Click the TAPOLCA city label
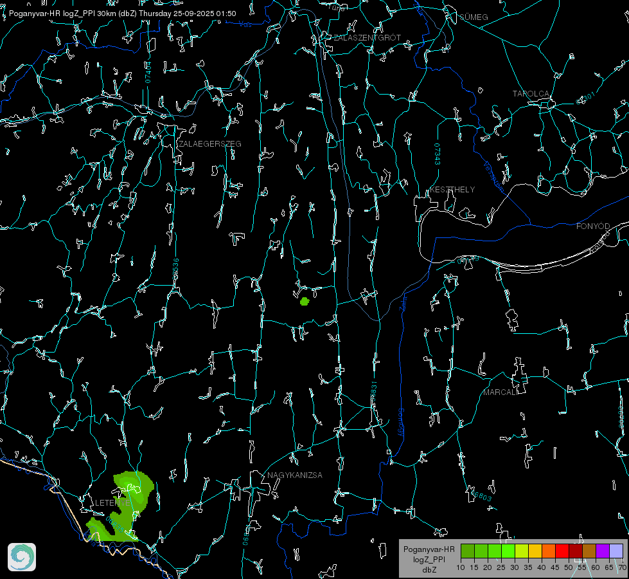The width and height of the screenshot is (629, 579). [x=531, y=94]
